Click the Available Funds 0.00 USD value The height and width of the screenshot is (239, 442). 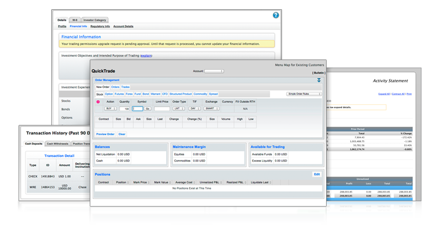click(x=281, y=154)
